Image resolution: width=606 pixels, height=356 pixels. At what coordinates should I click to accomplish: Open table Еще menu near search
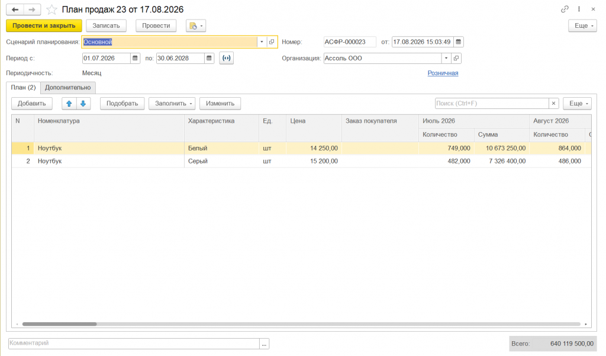pyautogui.click(x=578, y=103)
